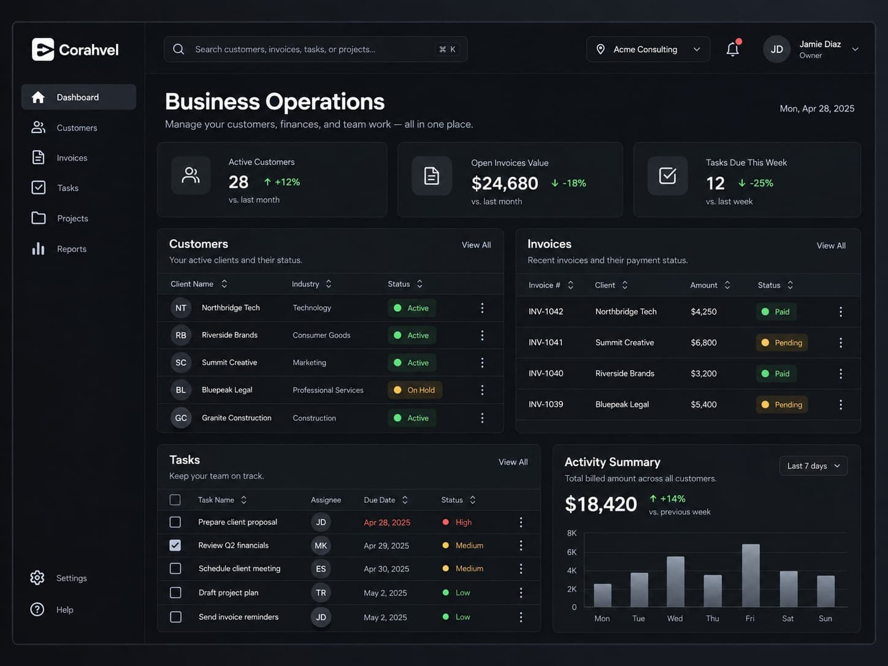The width and height of the screenshot is (888, 666).
Task: Click View All in Customers panel
Action: coord(476,245)
